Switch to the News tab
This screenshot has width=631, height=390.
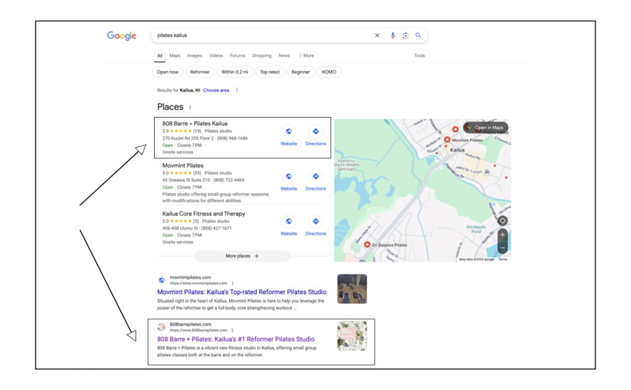[284, 55]
